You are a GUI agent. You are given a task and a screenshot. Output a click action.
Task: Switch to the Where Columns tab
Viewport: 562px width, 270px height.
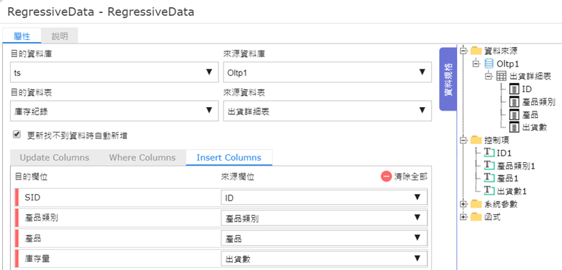[142, 157]
